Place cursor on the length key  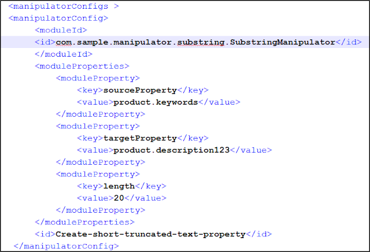119,186
